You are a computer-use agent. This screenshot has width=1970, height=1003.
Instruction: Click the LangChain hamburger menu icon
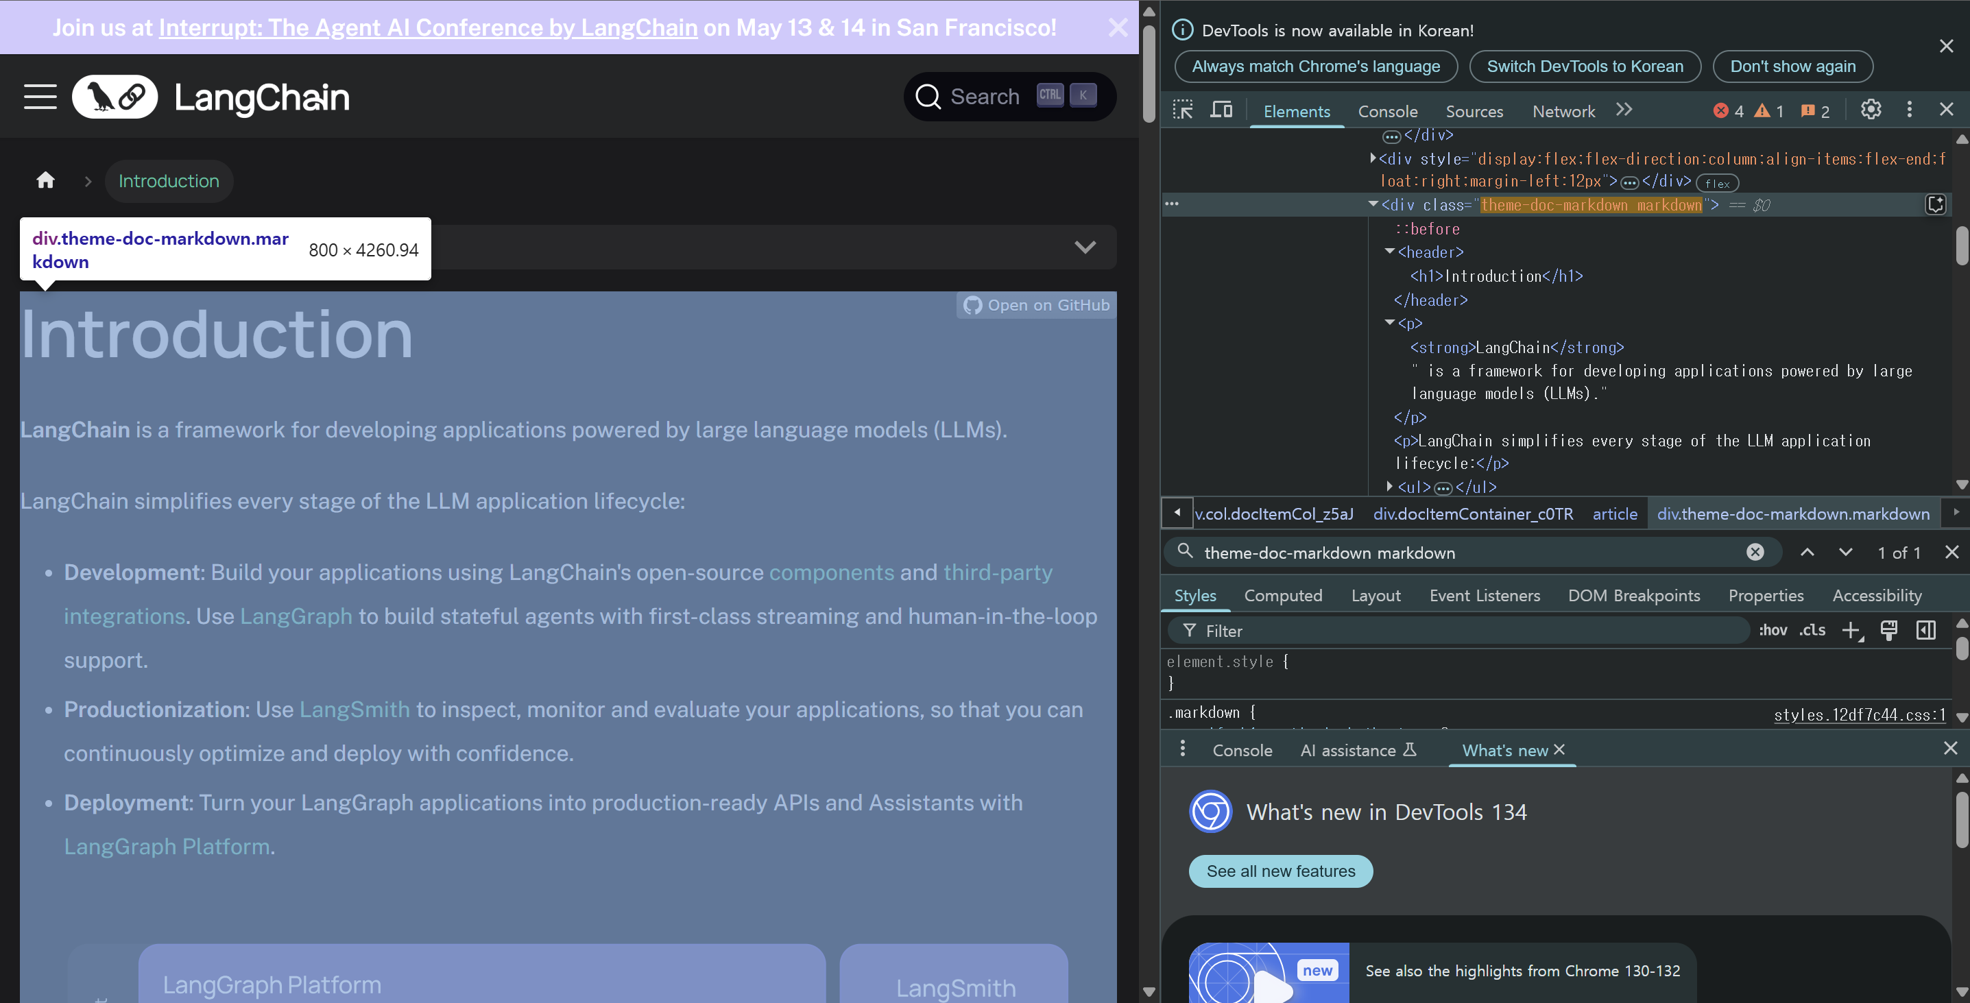(x=40, y=97)
